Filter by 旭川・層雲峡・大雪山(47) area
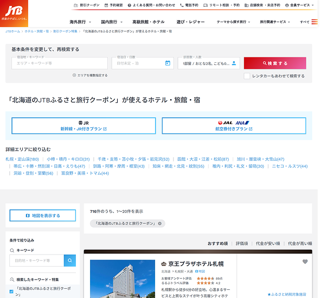The image size is (320, 298). [x=260, y=159]
